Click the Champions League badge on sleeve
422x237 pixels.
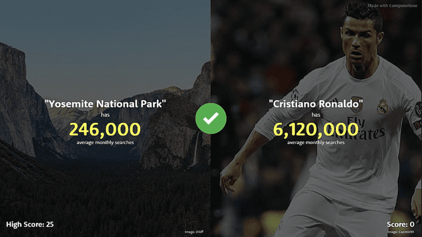pos(295,94)
